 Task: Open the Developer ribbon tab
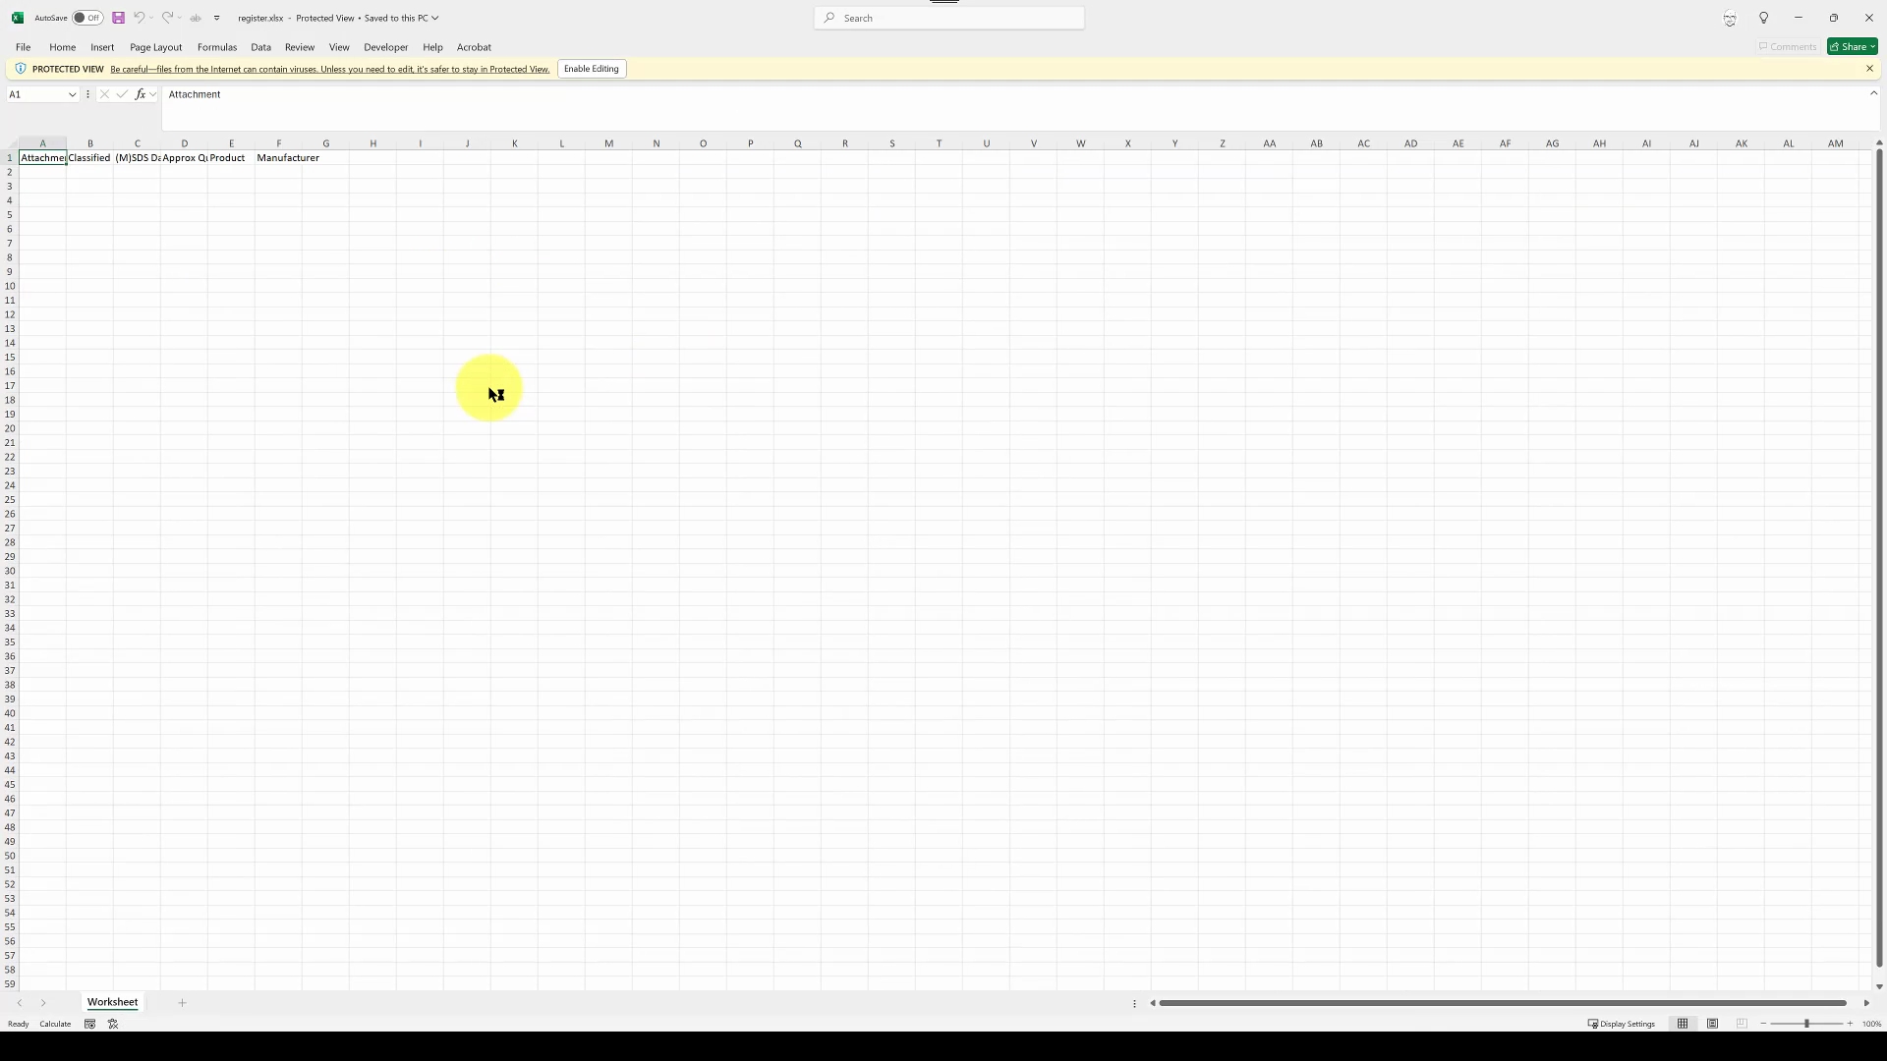385,47
